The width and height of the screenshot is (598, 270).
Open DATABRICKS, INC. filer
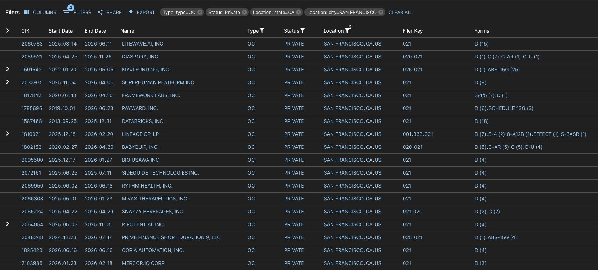coord(143,121)
